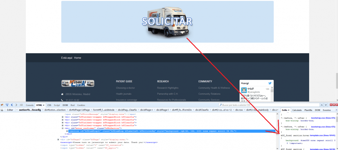Viewport: 338px width, 150px height.
Task: Click the background: #cee3f6 CSS property
Action: [310, 142]
